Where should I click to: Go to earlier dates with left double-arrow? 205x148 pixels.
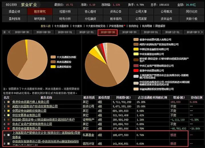[x=9, y=32]
